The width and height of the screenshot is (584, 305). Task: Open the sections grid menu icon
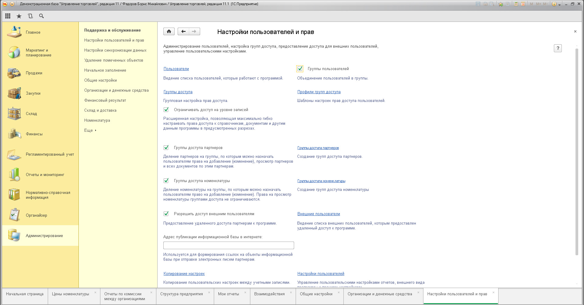(x=8, y=16)
